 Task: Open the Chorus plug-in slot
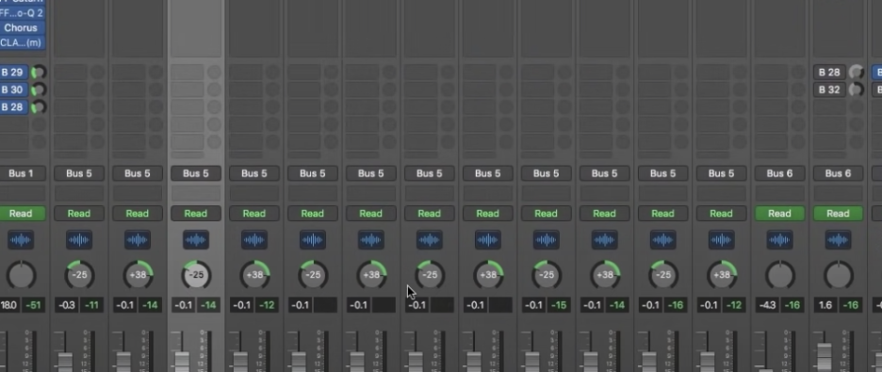click(x=21, y=27)
